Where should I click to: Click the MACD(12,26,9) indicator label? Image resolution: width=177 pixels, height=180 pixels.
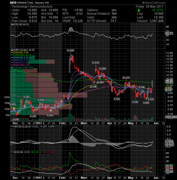point(22,127)
